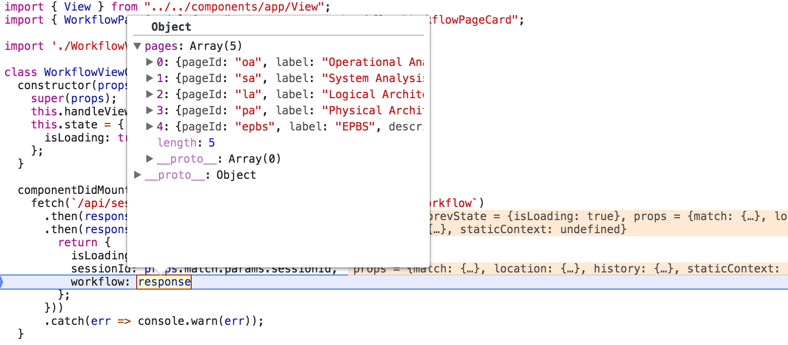This screenshot has height=345, width=788.
Task: Collapse the pages Array(5) node
Action: (x=137, y=46)
